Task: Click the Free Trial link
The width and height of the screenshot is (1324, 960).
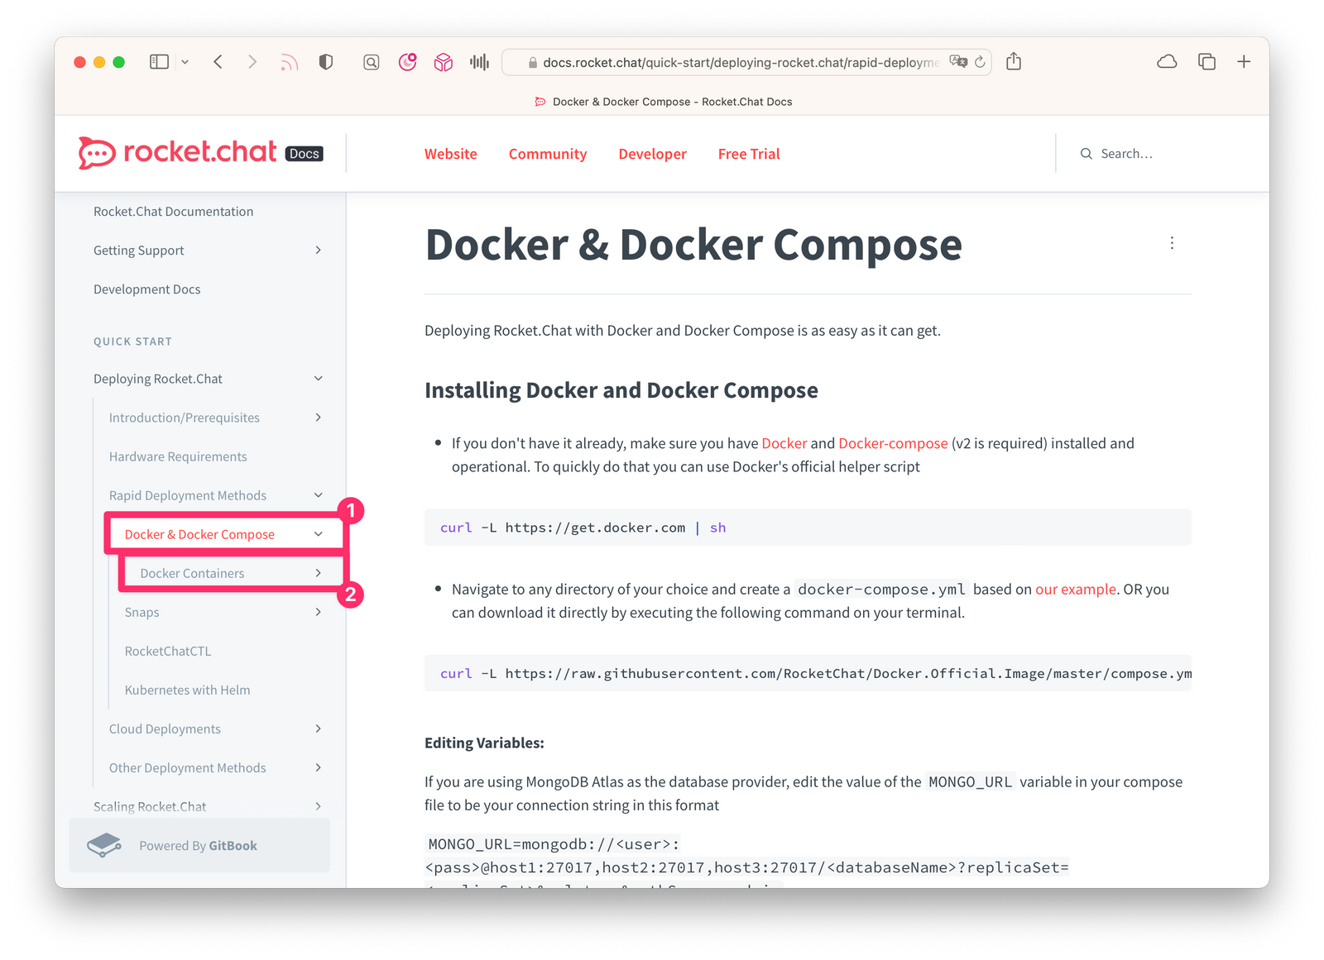Action: click(x=749, y=154)
